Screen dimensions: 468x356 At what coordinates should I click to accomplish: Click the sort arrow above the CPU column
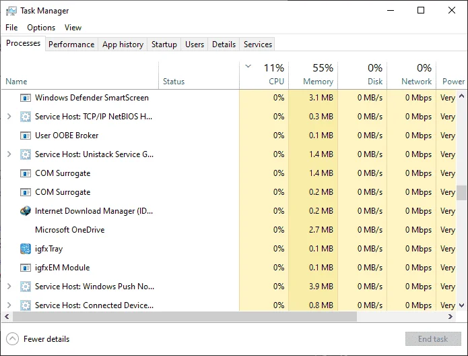coord(248,66)
